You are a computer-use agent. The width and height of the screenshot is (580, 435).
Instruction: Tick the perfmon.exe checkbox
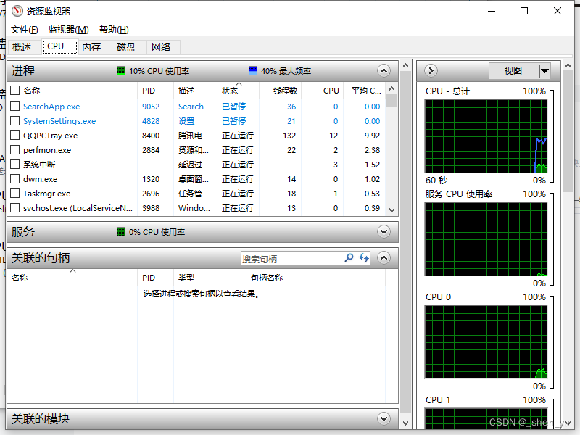pyautogui.click(x=14, y=150)
